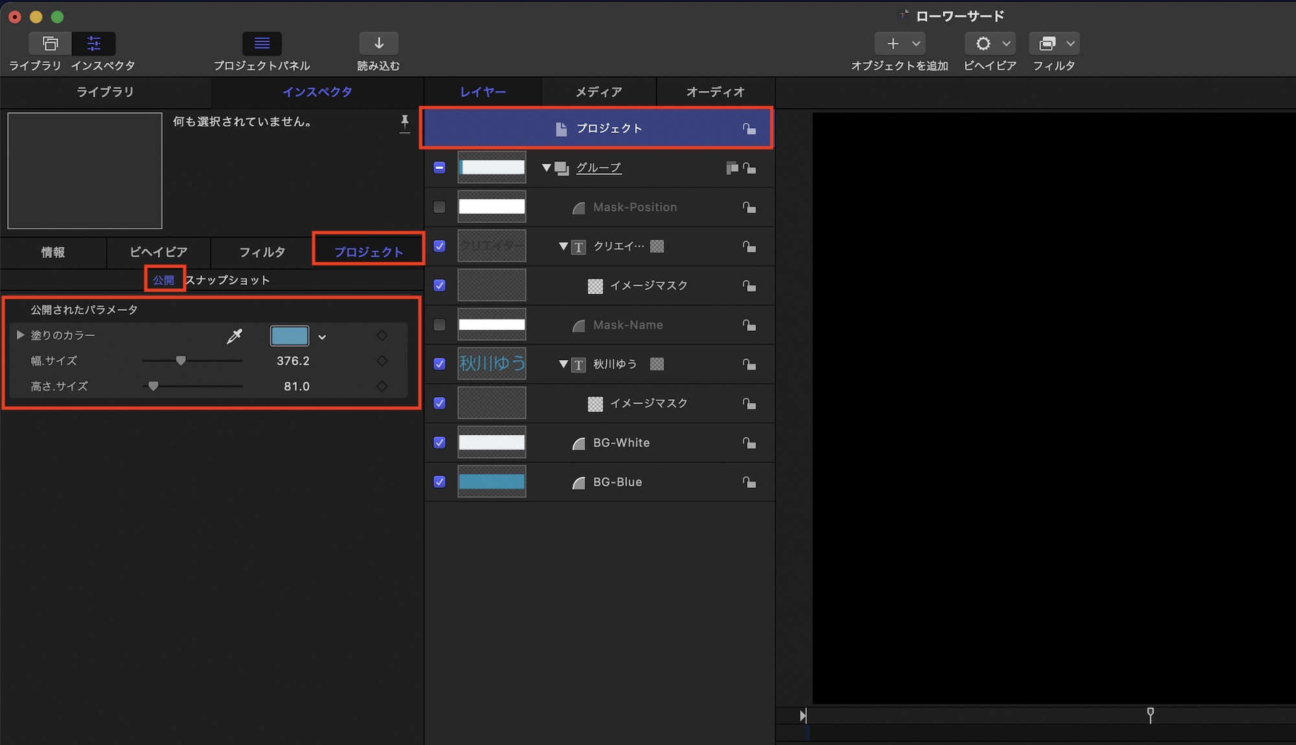Switch to the メディア tab
This screenshot has width=1296, height=745.
coord(599,92)
